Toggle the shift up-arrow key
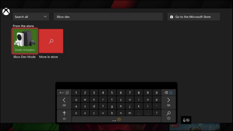 [x=64, y=116]
